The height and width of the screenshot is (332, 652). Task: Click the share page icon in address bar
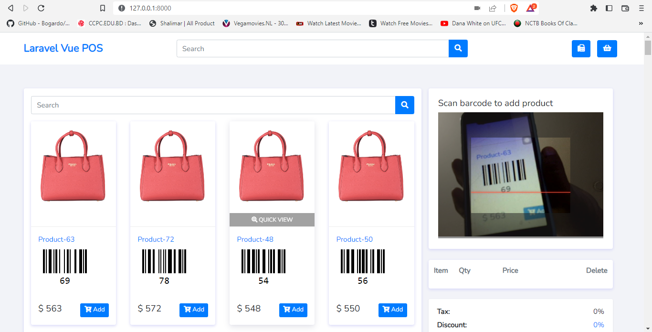[493, 8]
